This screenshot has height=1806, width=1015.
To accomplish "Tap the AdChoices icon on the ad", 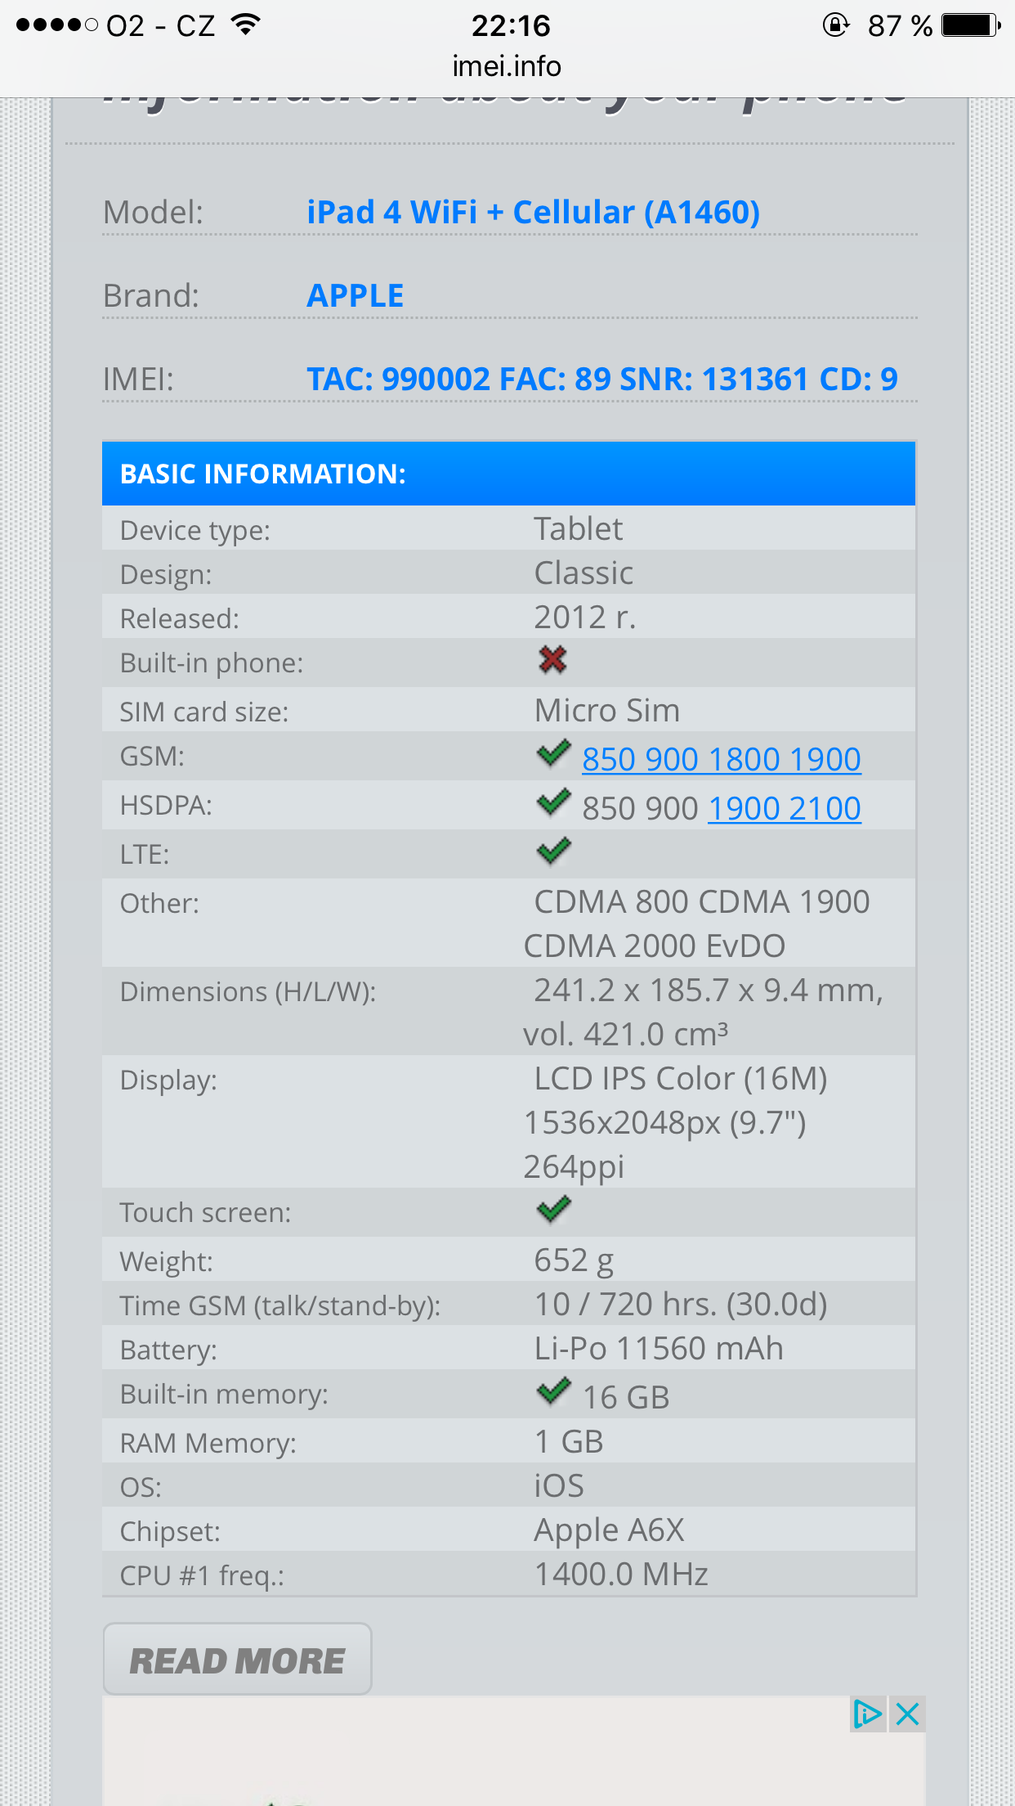I will [866, 1714].
